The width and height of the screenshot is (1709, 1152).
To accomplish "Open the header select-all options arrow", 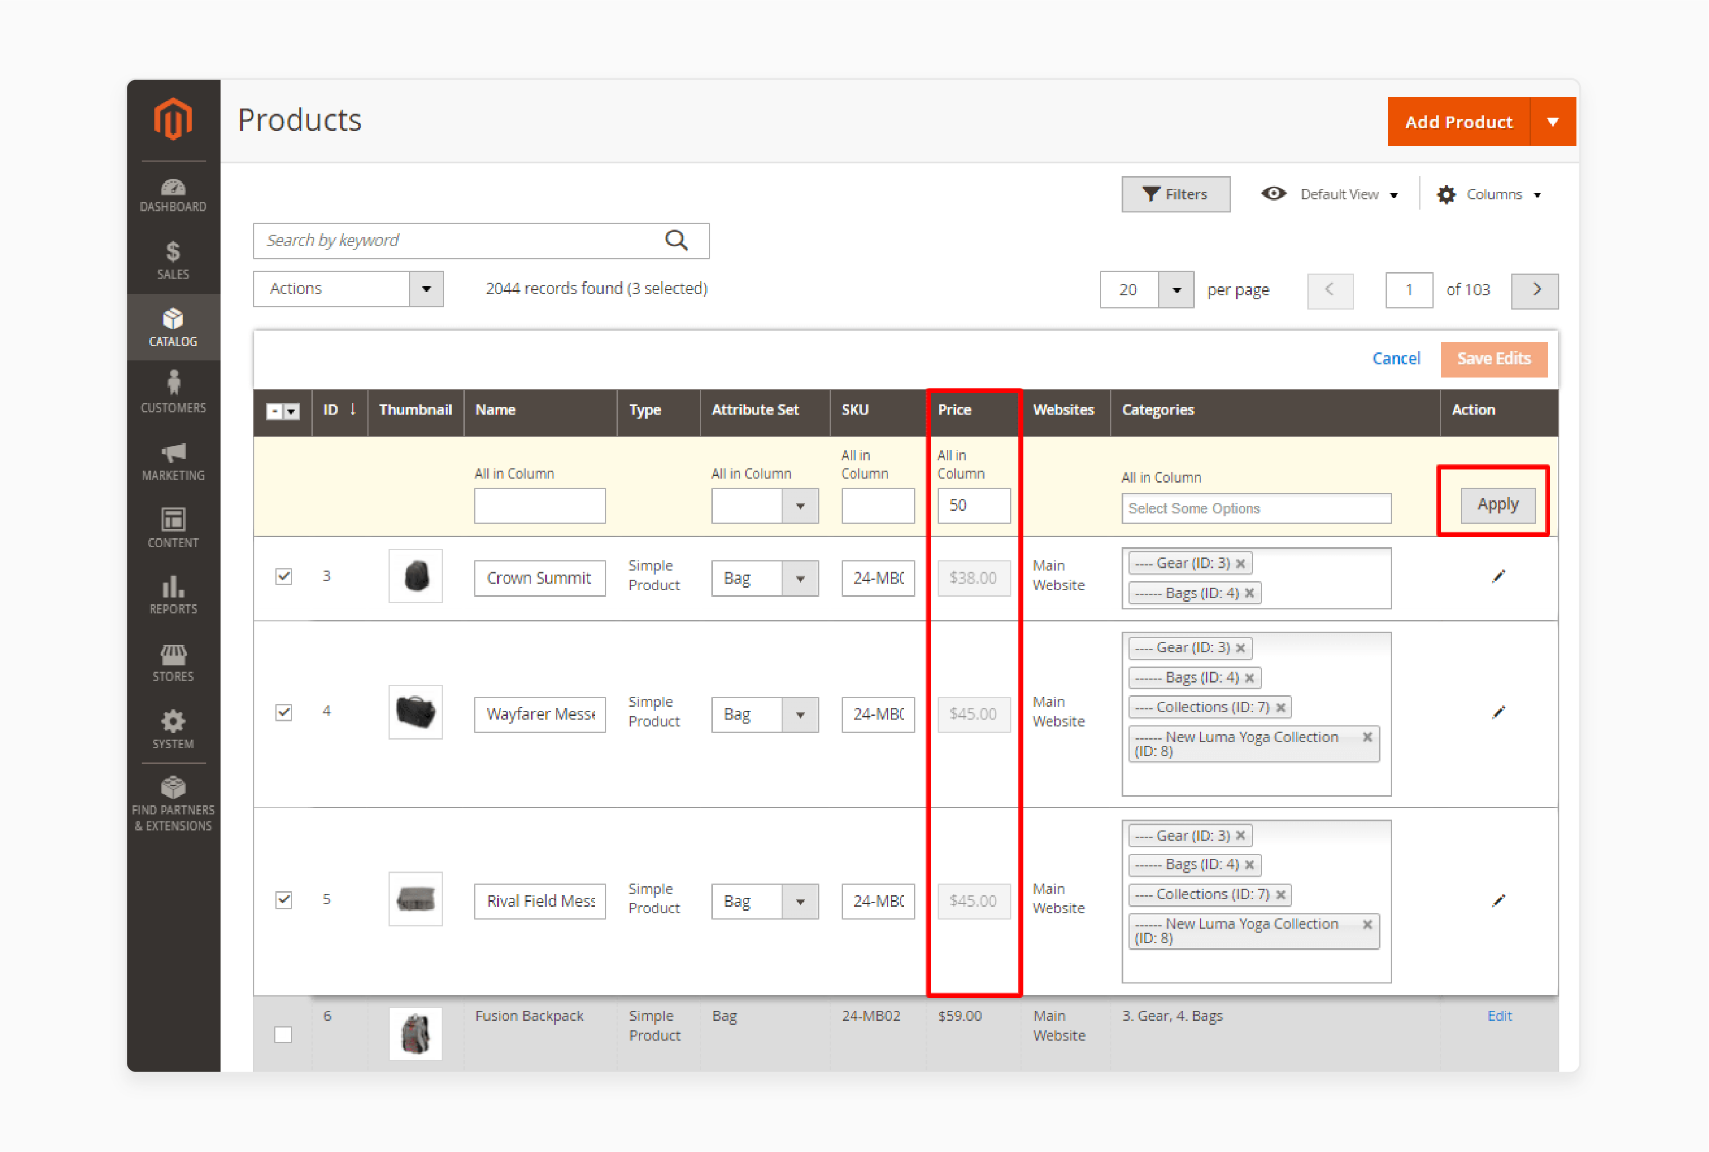I will click(291, 411).
